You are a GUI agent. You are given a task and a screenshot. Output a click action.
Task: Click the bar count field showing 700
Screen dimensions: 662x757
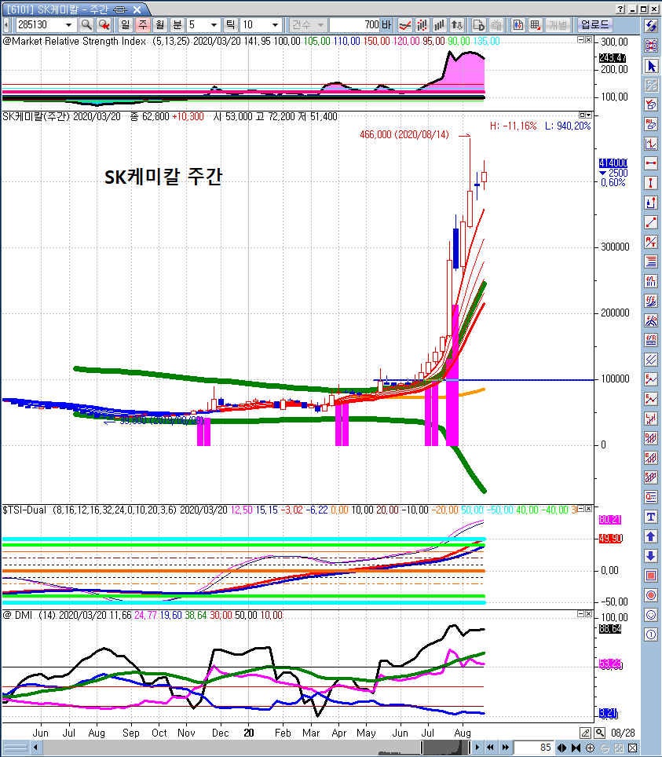(x=355, y=24)
